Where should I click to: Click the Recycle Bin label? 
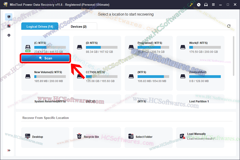[91, 137]
